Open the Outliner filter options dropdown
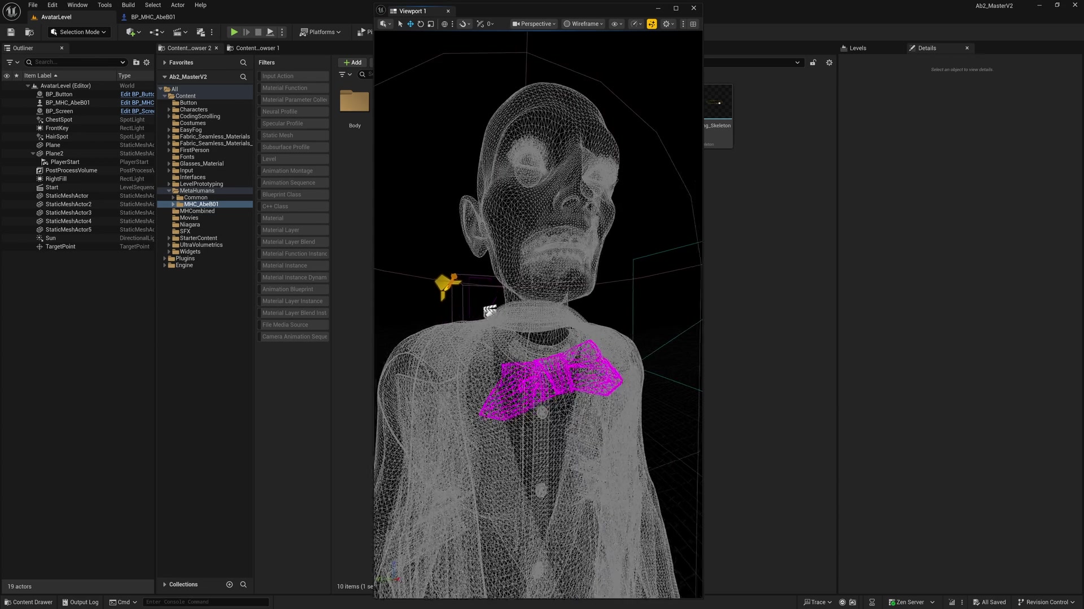The width and height of the screenshot is (1084, 609). tap(12, 62)
